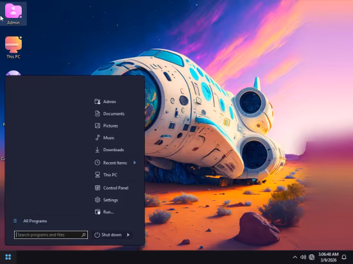Click the This PC computer icon in Start menu
The width and height of the screenshot is (353, 264).
coord(98,175)
